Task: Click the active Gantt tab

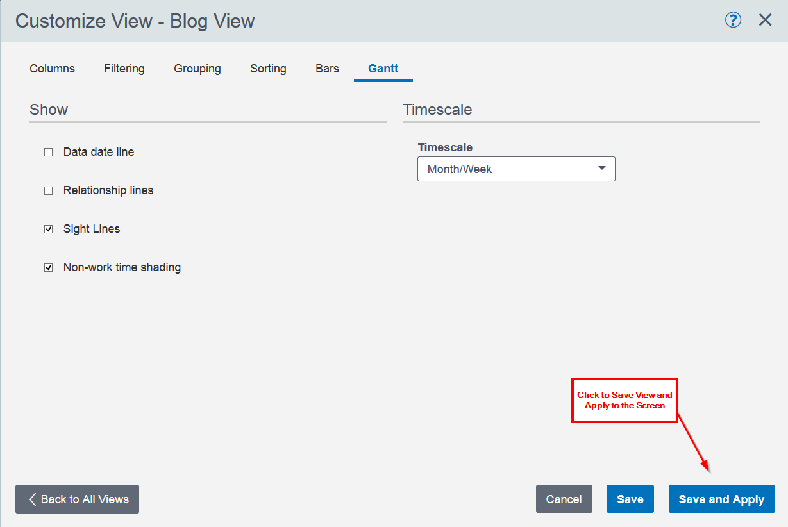Action: coord(383,69)
